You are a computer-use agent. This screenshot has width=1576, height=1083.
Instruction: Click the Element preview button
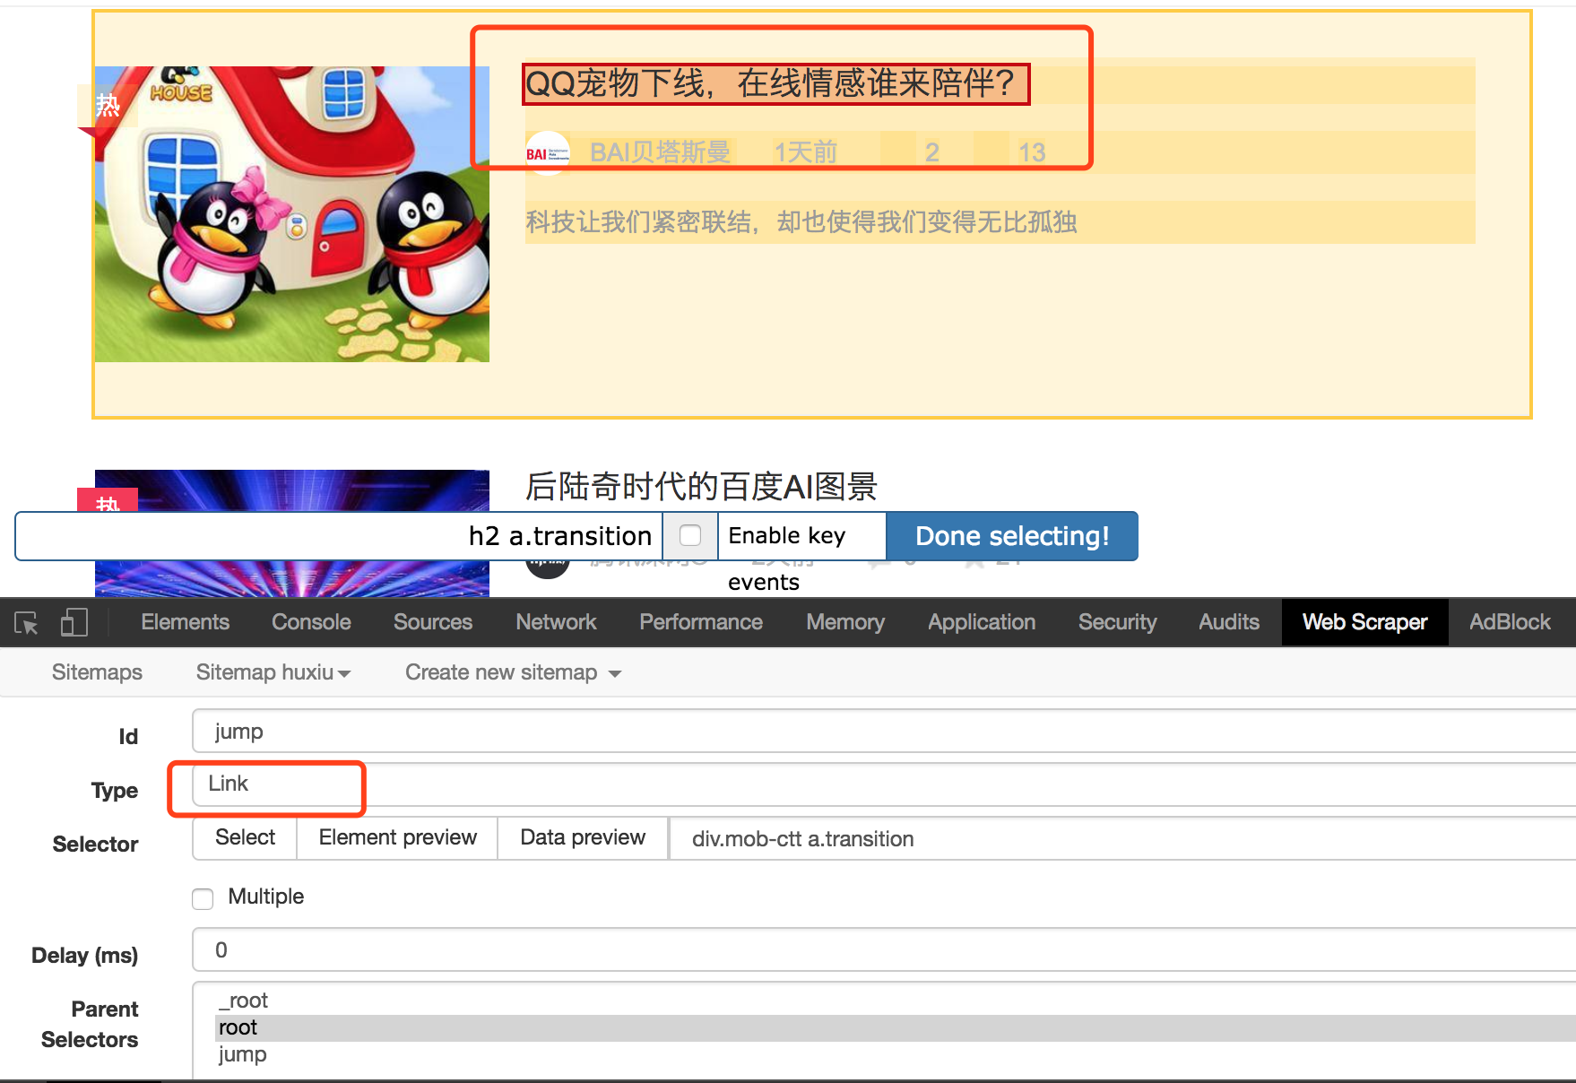(x=397, y=838)
